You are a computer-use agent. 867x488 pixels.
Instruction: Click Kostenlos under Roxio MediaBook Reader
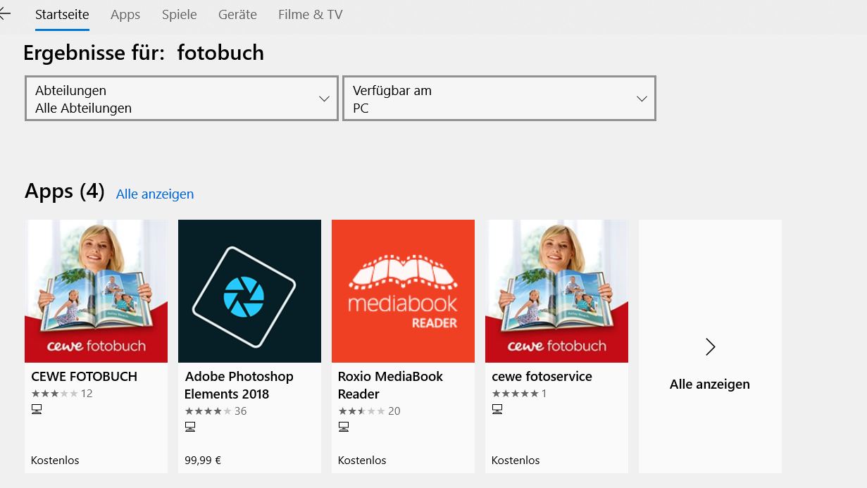click(362, 461)
